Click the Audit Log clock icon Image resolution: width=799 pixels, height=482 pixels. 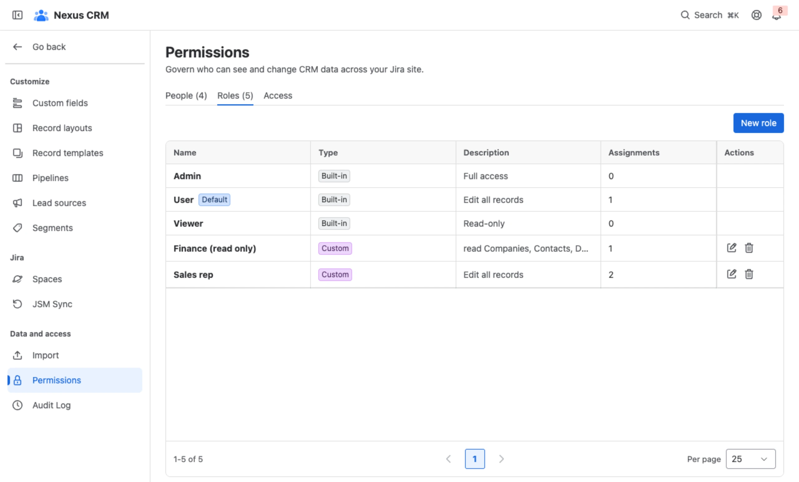click(x=17, y=405)
